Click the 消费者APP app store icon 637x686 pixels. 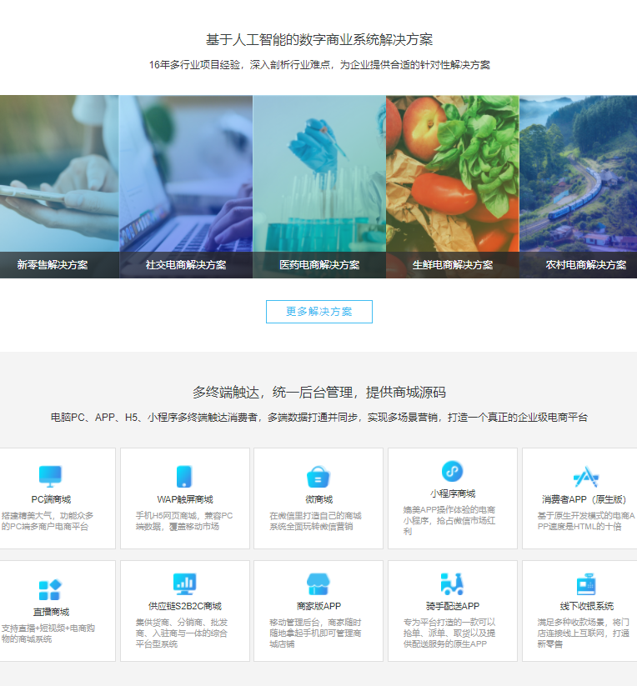coord(586,476)
